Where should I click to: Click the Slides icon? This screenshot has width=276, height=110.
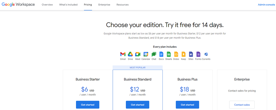click(x=176, y=54)
